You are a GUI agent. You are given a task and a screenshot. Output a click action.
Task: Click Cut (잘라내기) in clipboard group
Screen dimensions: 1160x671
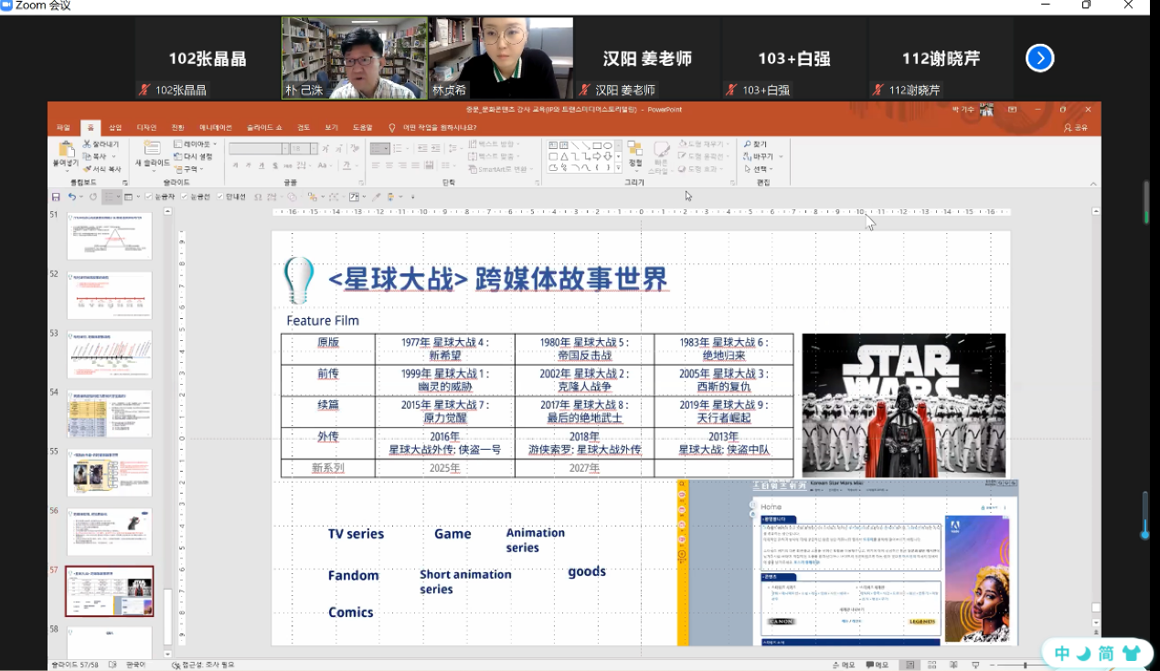point(101,144)
